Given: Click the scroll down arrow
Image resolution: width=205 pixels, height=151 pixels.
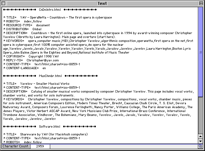Looking at the screenshot, I should point(200,141).
